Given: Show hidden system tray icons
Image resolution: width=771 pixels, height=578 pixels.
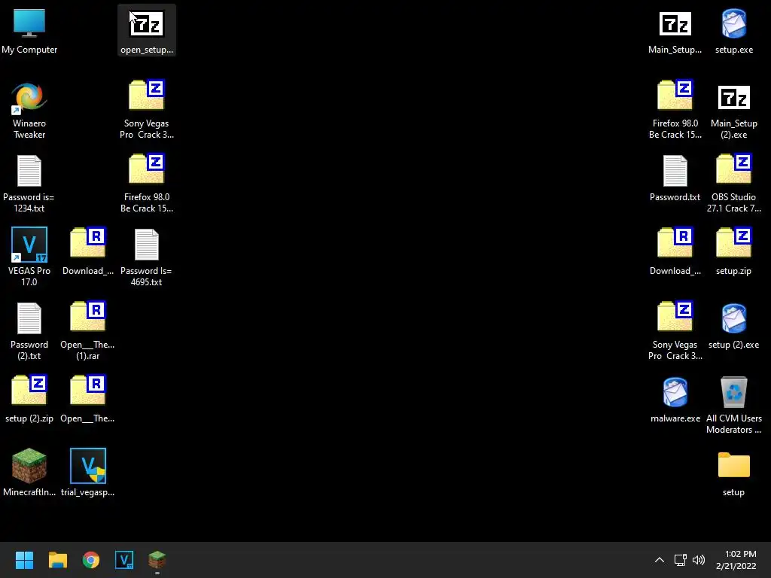Looking at the screenshot, I should coord(660,560).
